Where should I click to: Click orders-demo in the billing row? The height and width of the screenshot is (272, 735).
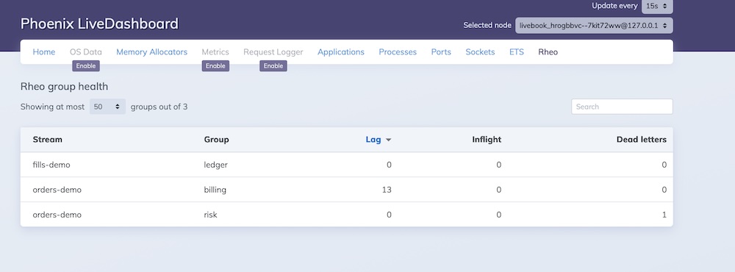click(57, 190)
